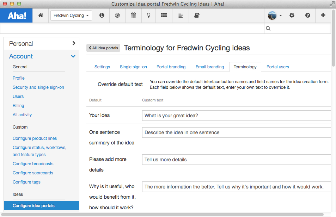
Task: Open the user avatar dropdown menu
Action: (273, 15)
